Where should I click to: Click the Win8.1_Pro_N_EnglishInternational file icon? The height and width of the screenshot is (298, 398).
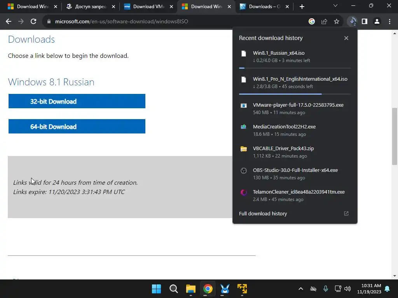(244, 80)
